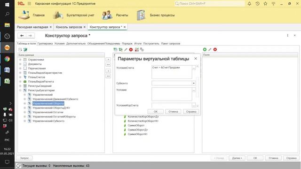Switch to the Дополнительно tab
The height and width of the screenshot is (169, 301).
[x=76, y=44]
